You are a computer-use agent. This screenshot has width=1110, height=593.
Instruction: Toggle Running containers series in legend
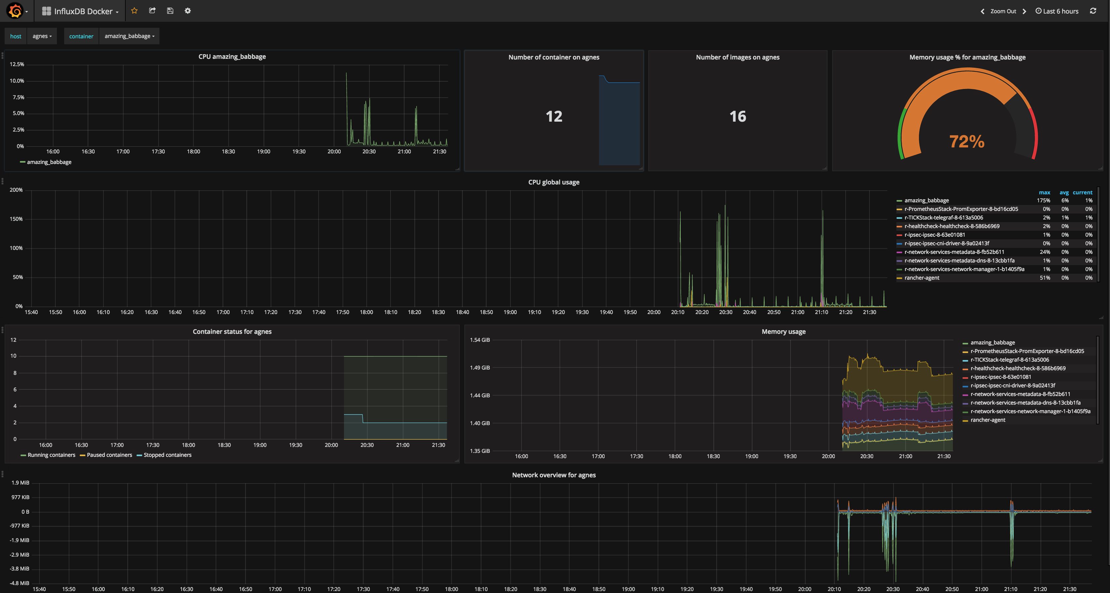pos(51,455)
